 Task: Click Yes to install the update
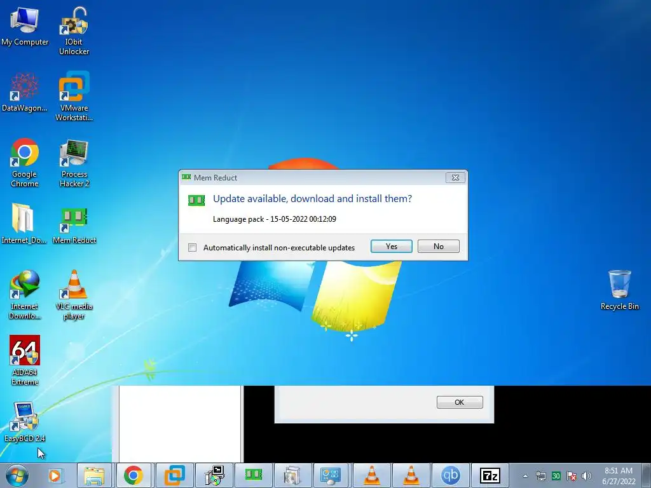point(391,246)
